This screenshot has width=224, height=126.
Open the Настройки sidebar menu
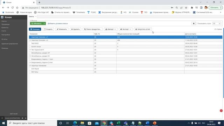[6, 35]
